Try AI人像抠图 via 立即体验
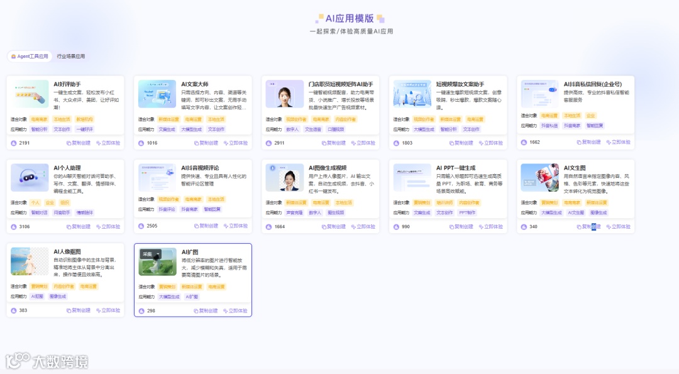The height and width of the screenshot is (374, 679). 108,311
